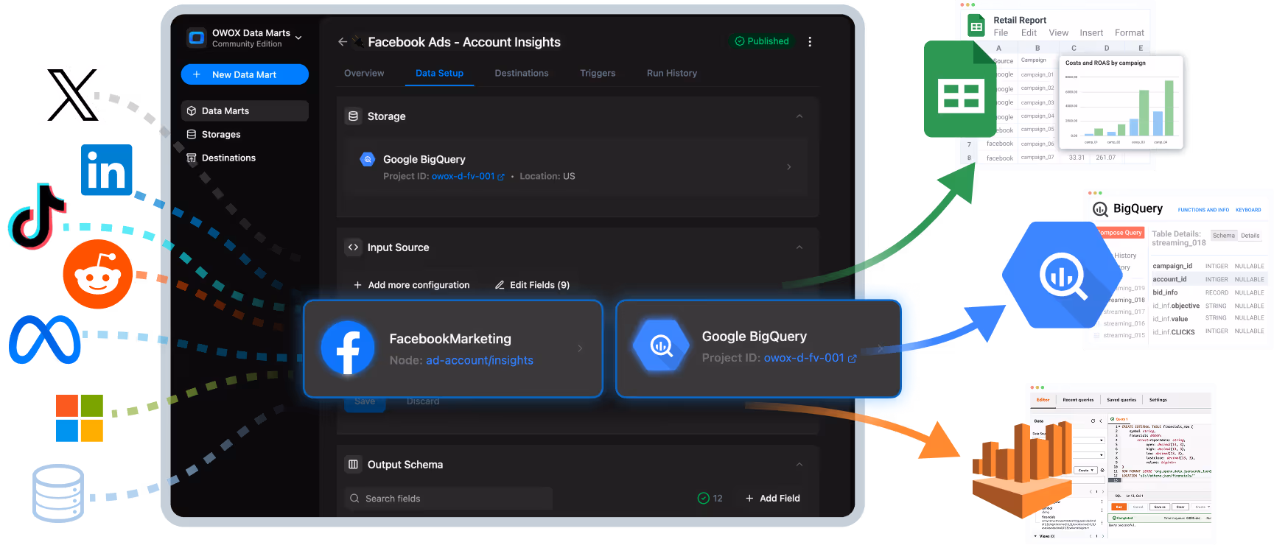Click the small Sheets icon in Retail Report
Viewport: 1274px width, 545px height.
coord(976,27)
